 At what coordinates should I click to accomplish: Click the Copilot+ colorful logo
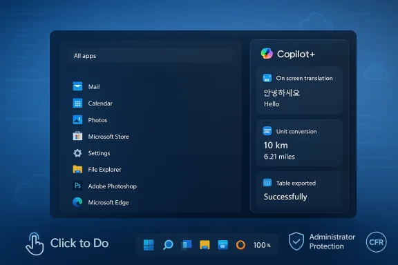pos(267,54)
